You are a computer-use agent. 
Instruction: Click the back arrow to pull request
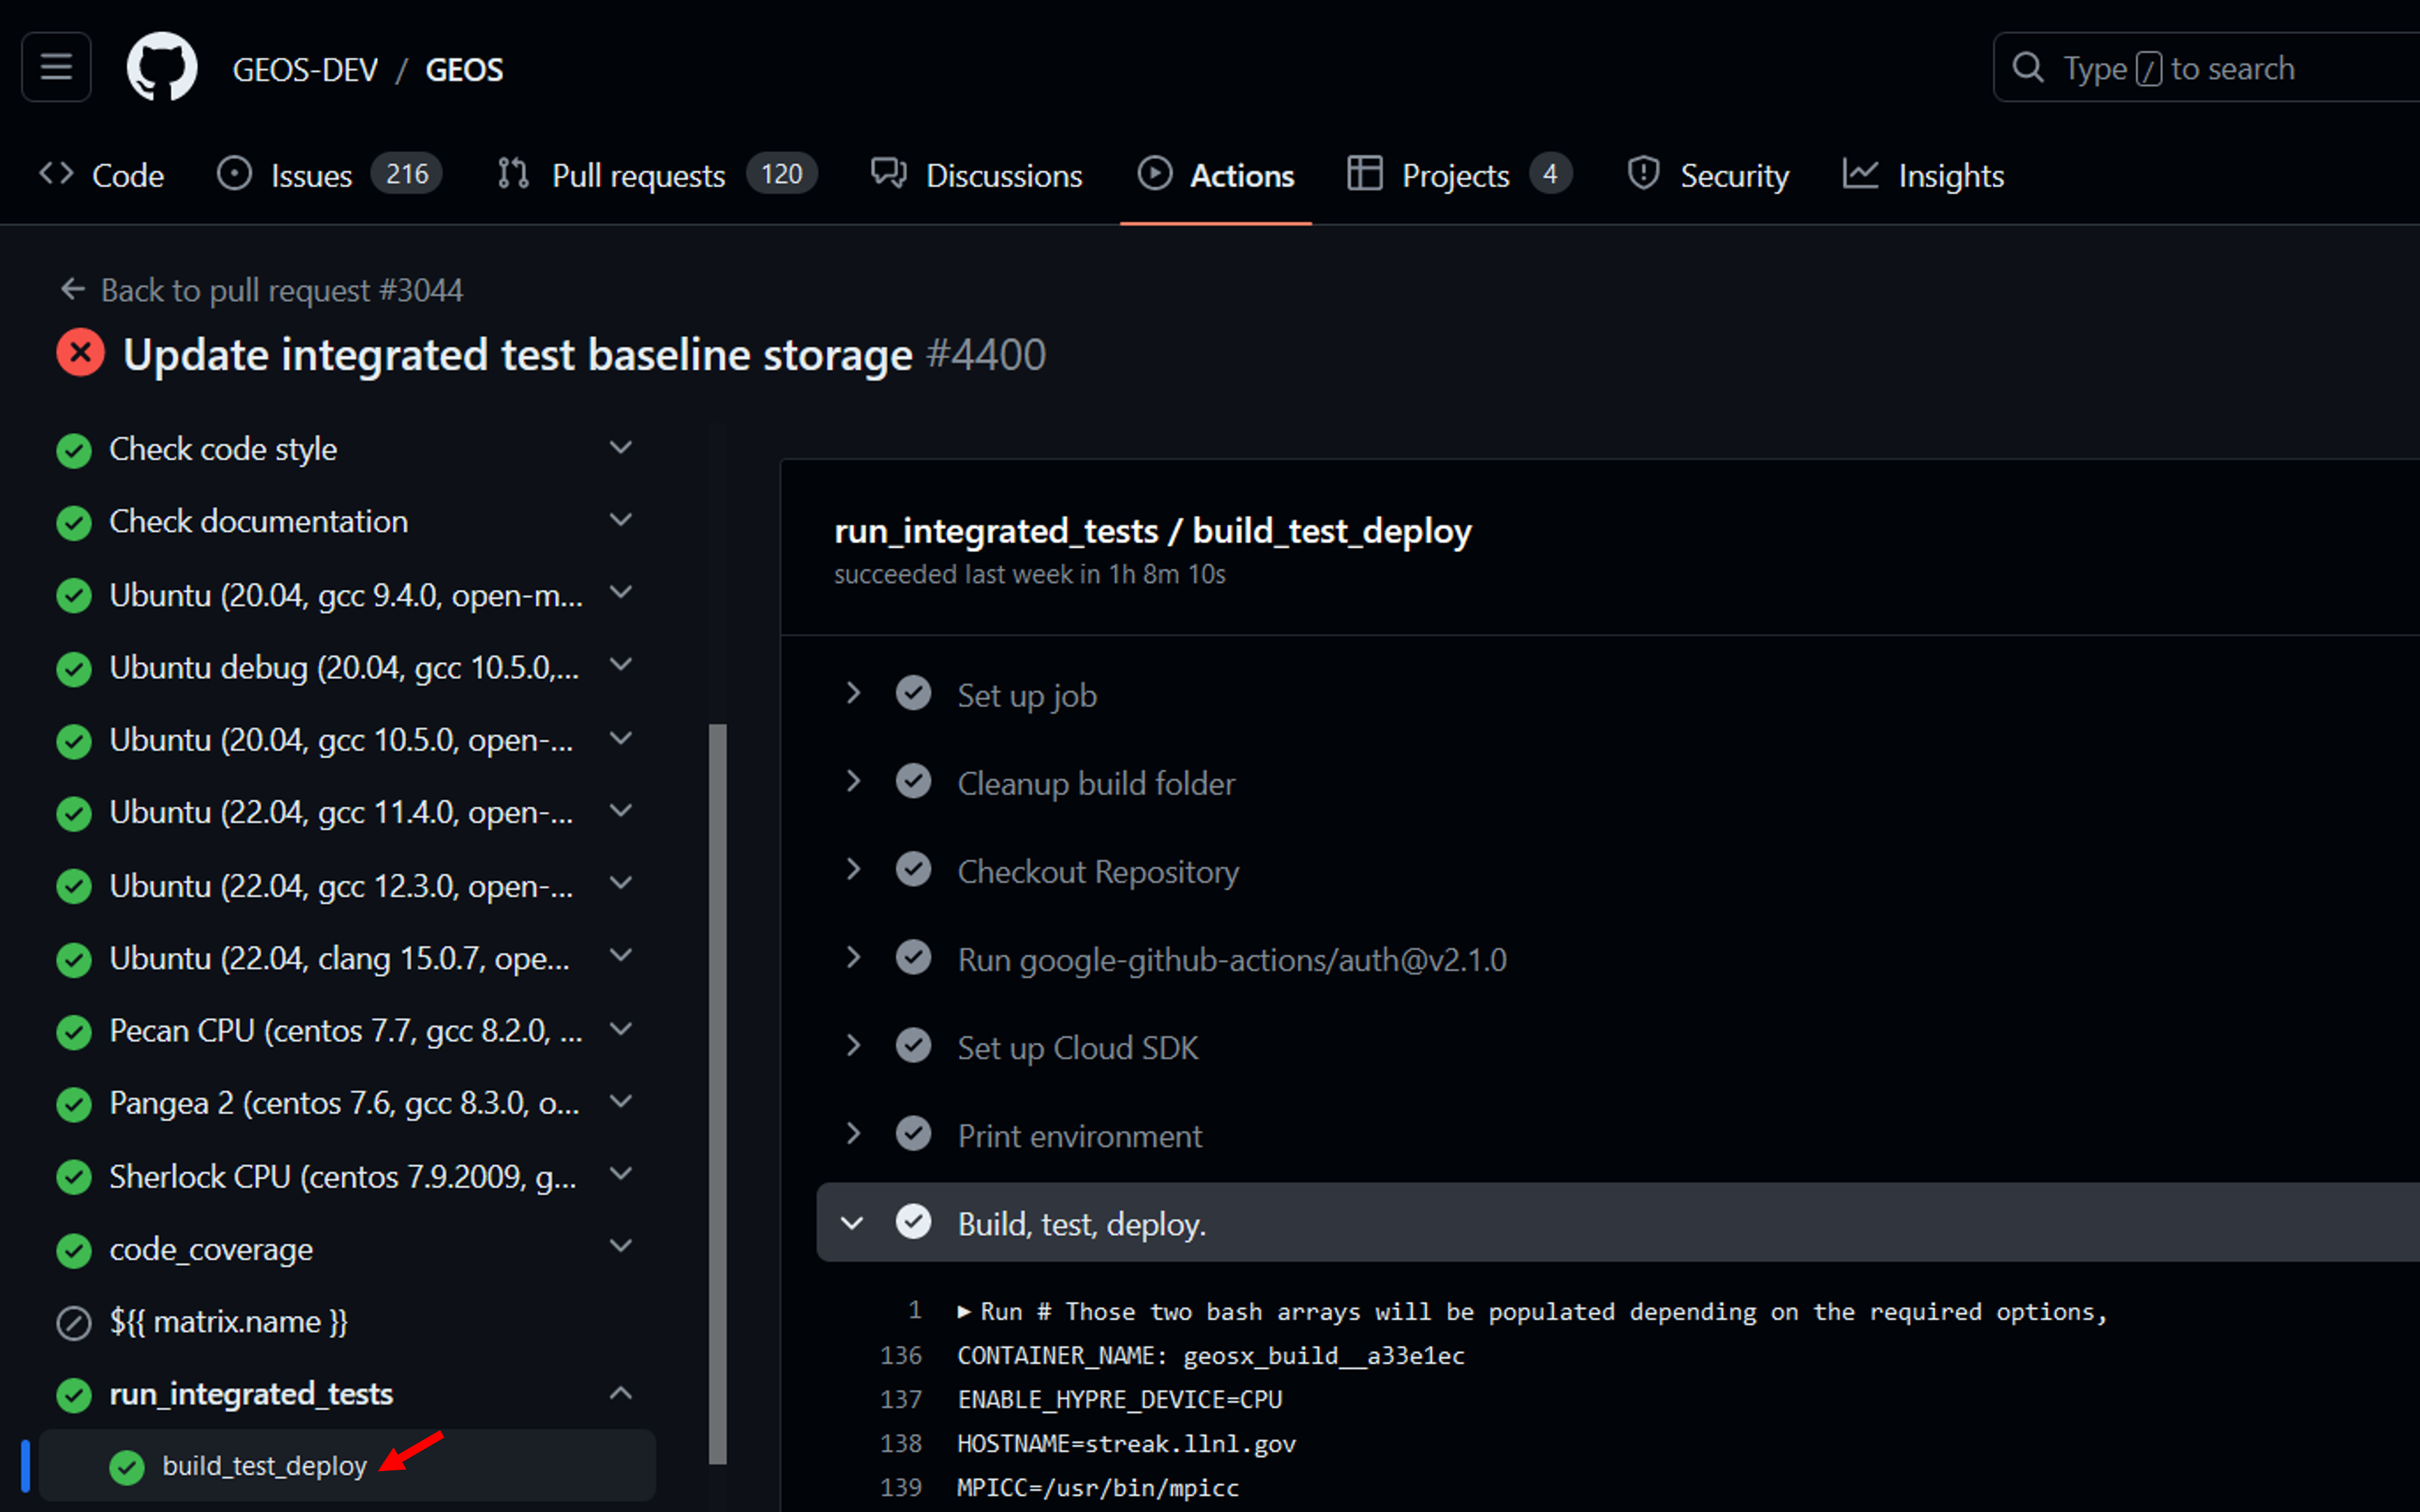72,290
